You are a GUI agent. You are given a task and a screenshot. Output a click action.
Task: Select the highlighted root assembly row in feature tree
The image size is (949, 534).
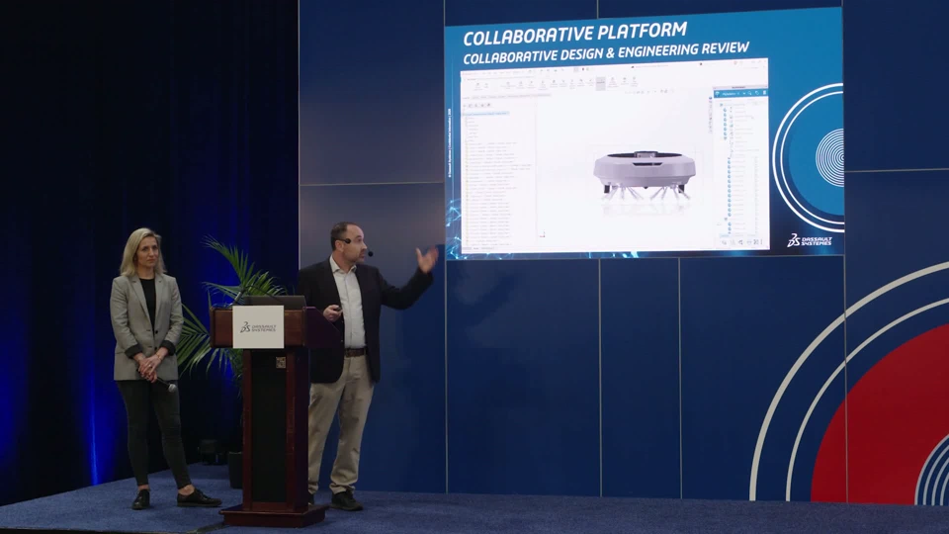pyautogui.click(x=486, y=113)
